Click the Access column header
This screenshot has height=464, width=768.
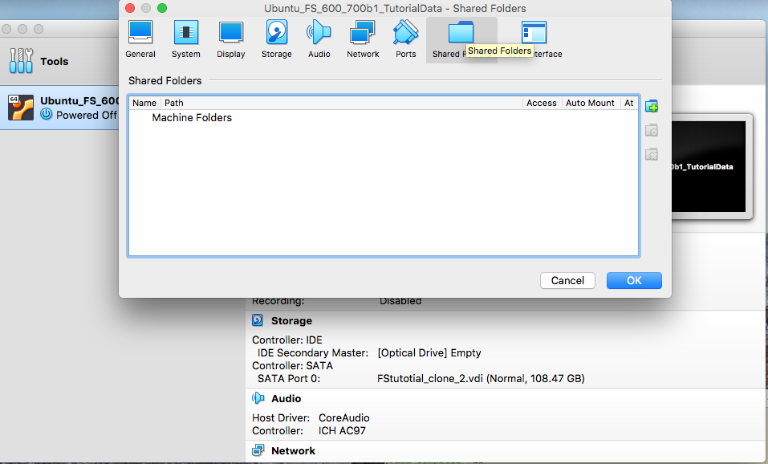pos(541,103)
